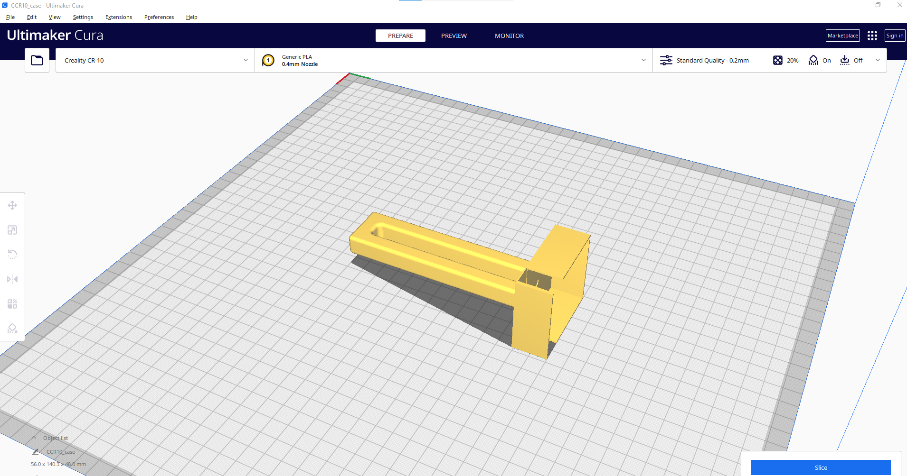Click the print settings sliders icon

pos(666,60)
